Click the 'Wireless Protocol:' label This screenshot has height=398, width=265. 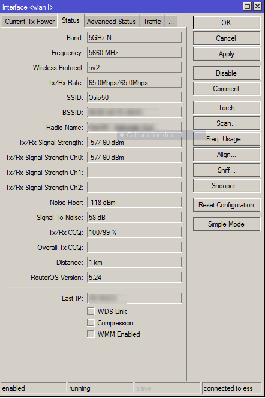tap(58, 68)
